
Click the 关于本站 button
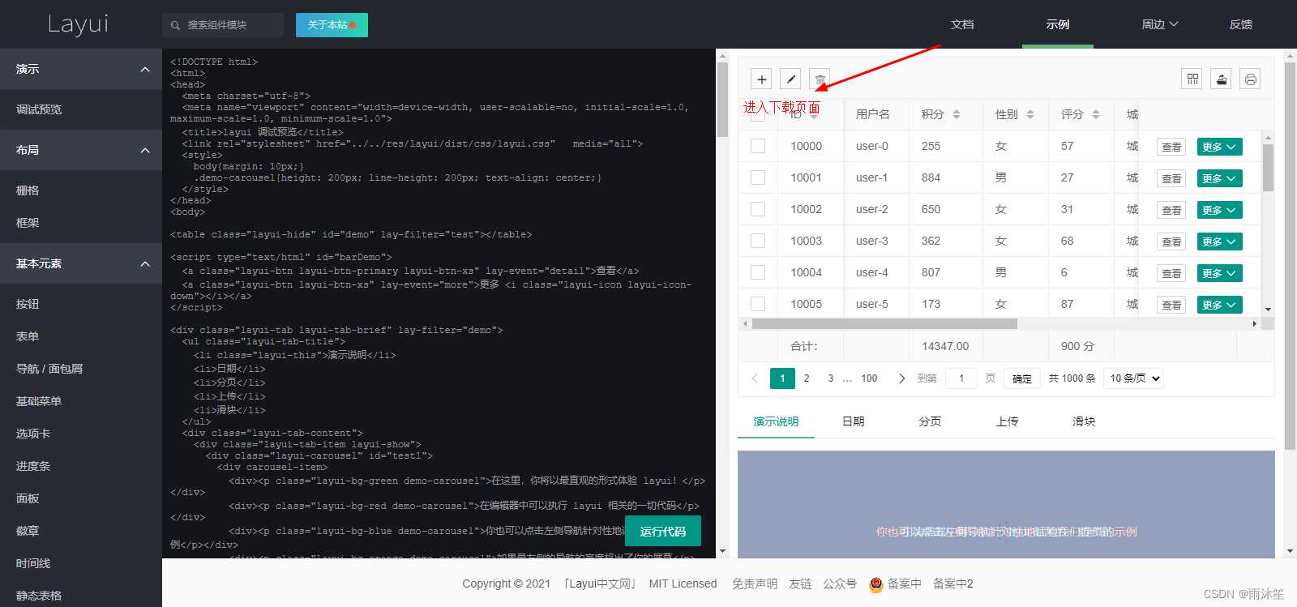[x=332, y=25]
